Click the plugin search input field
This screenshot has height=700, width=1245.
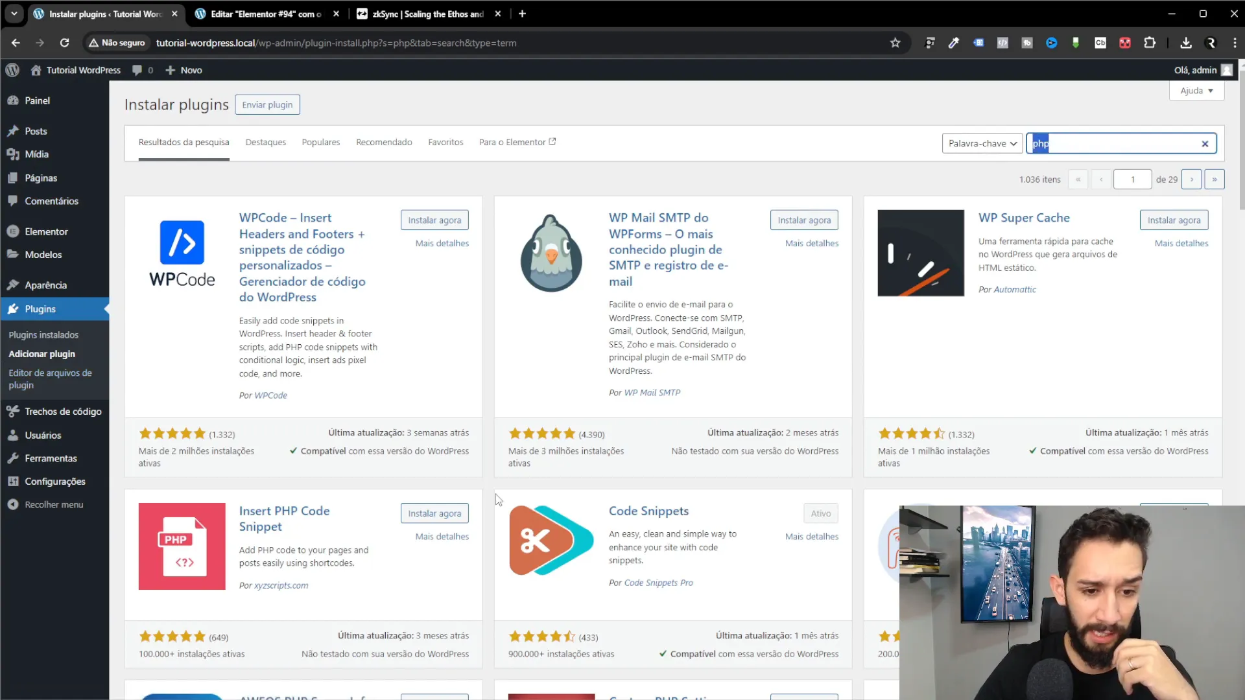pos(1120,143)
